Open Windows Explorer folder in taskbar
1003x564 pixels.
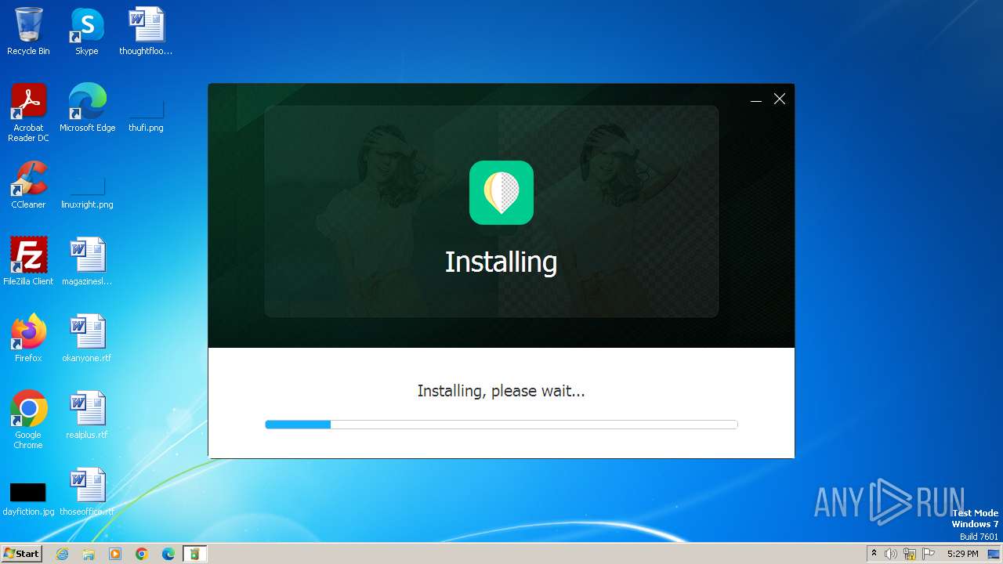tap(89, 554)
